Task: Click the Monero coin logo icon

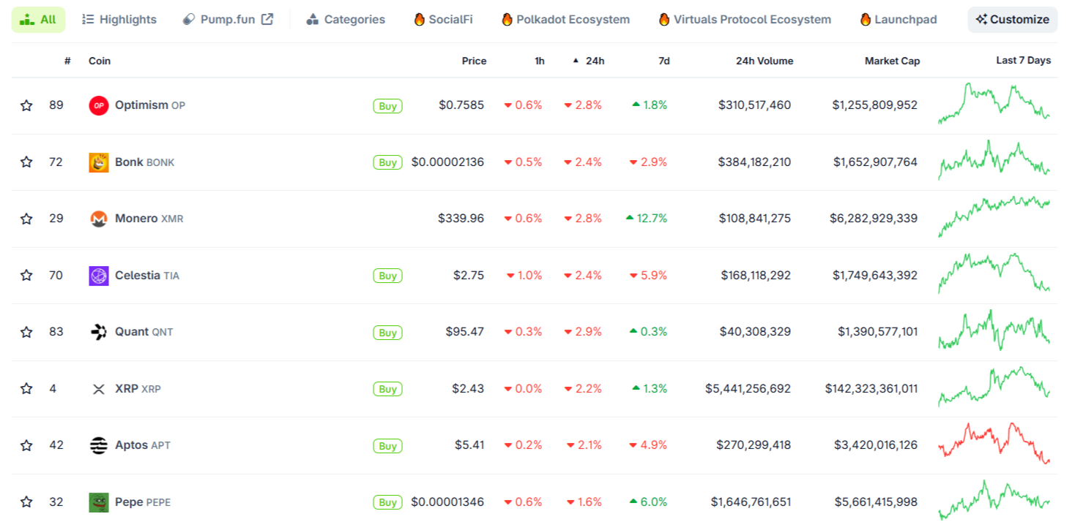Action: click(99, 219)
